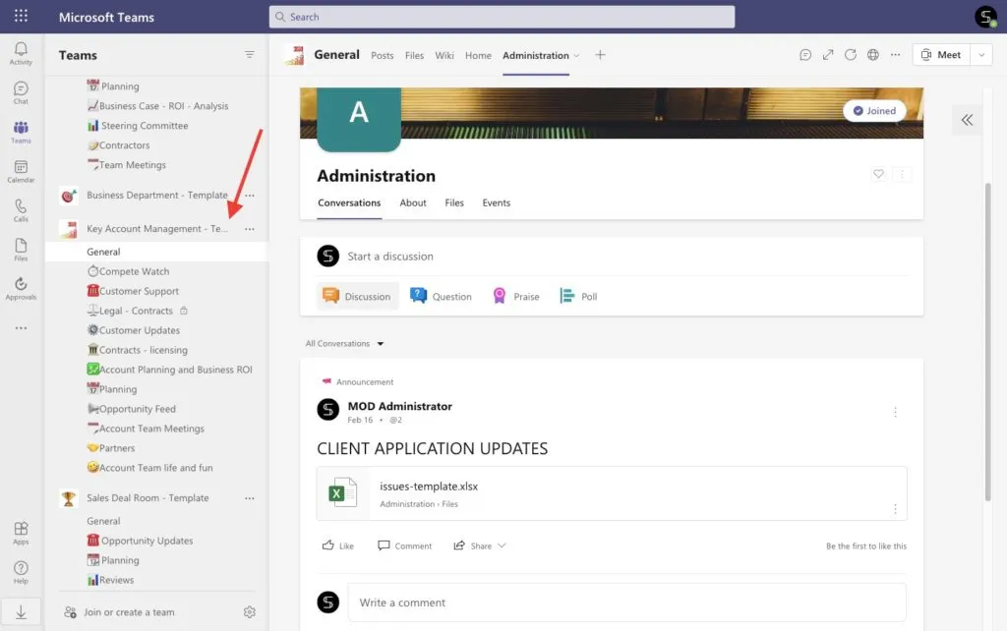Open channel more options ellipsis in header
Viewport: 1007px width, 631px height.
pos(895,55)
